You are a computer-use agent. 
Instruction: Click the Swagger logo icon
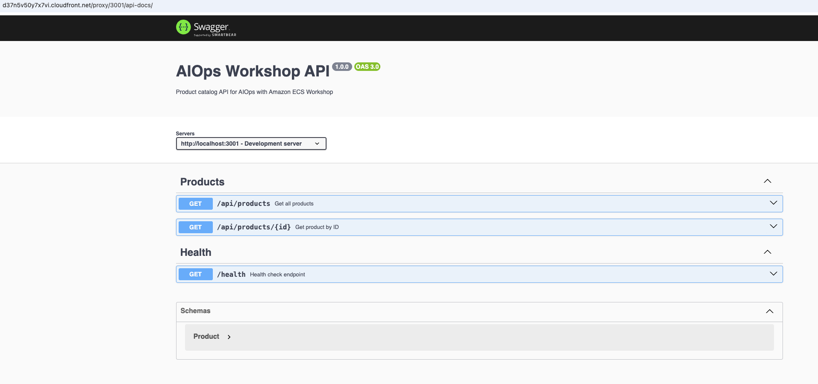coord(183,27)
